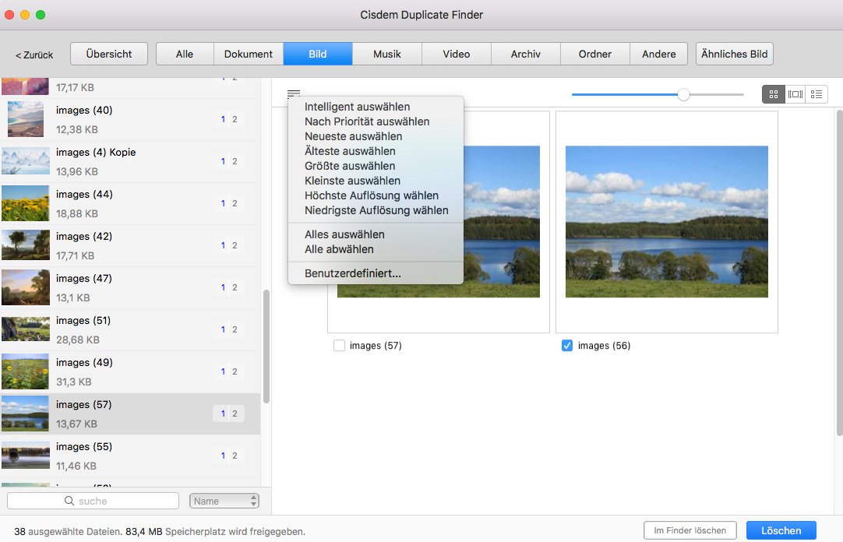Open the Ähnliches Bild tab
Image resolution: width=843 pixels, height=542 pixels.
(734, 54)
